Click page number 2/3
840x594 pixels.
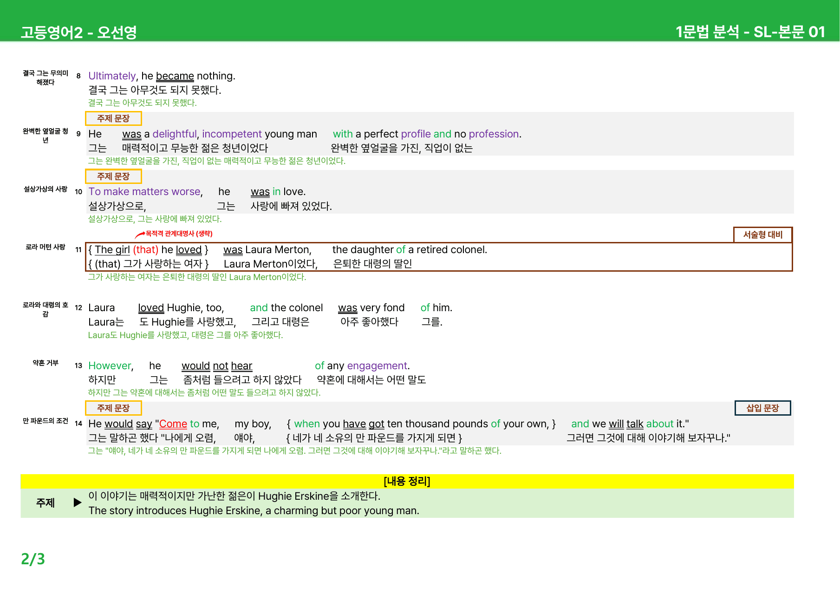(x=33, y=559)
